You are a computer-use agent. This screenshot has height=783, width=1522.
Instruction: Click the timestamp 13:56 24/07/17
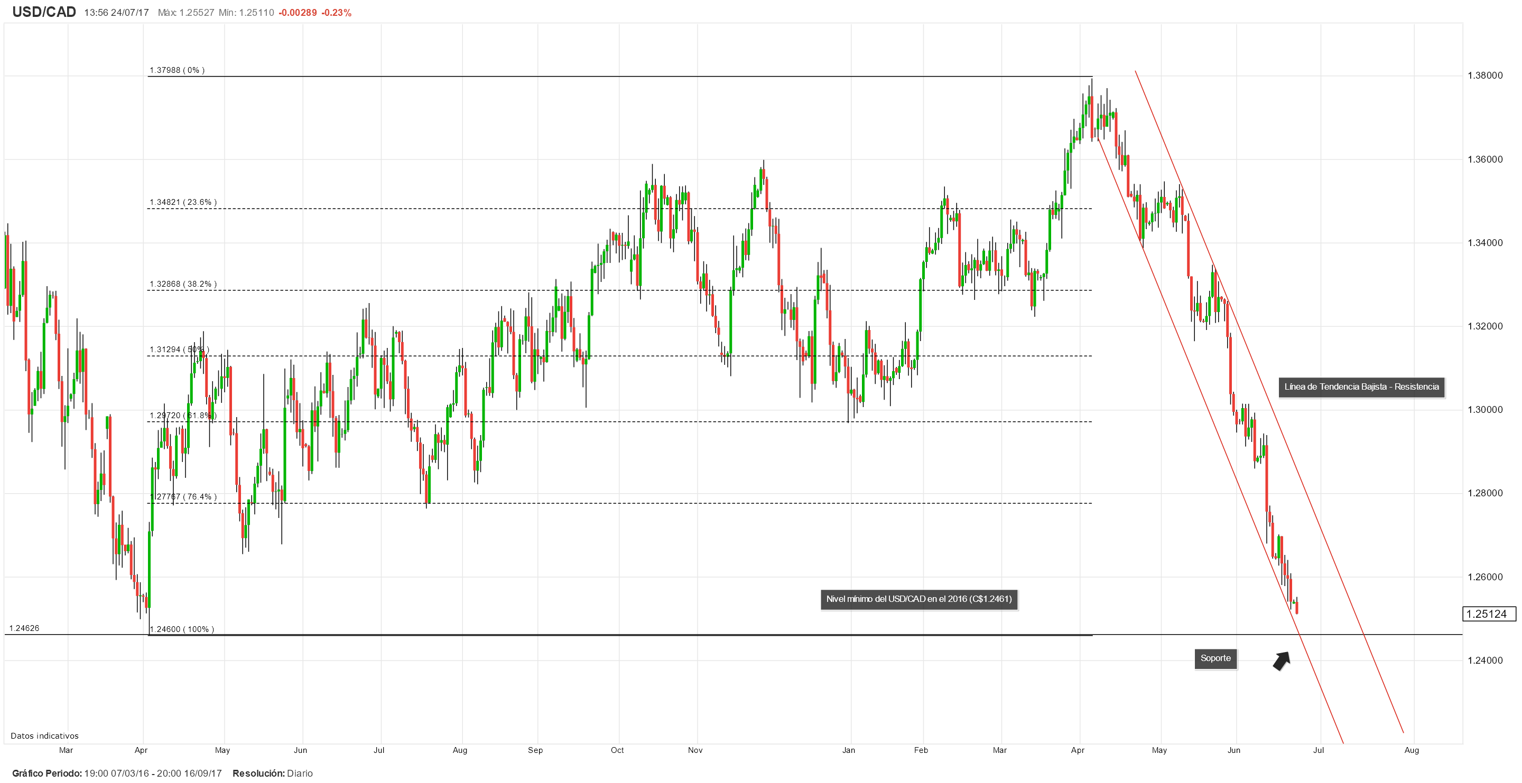(x=116, y=13)
